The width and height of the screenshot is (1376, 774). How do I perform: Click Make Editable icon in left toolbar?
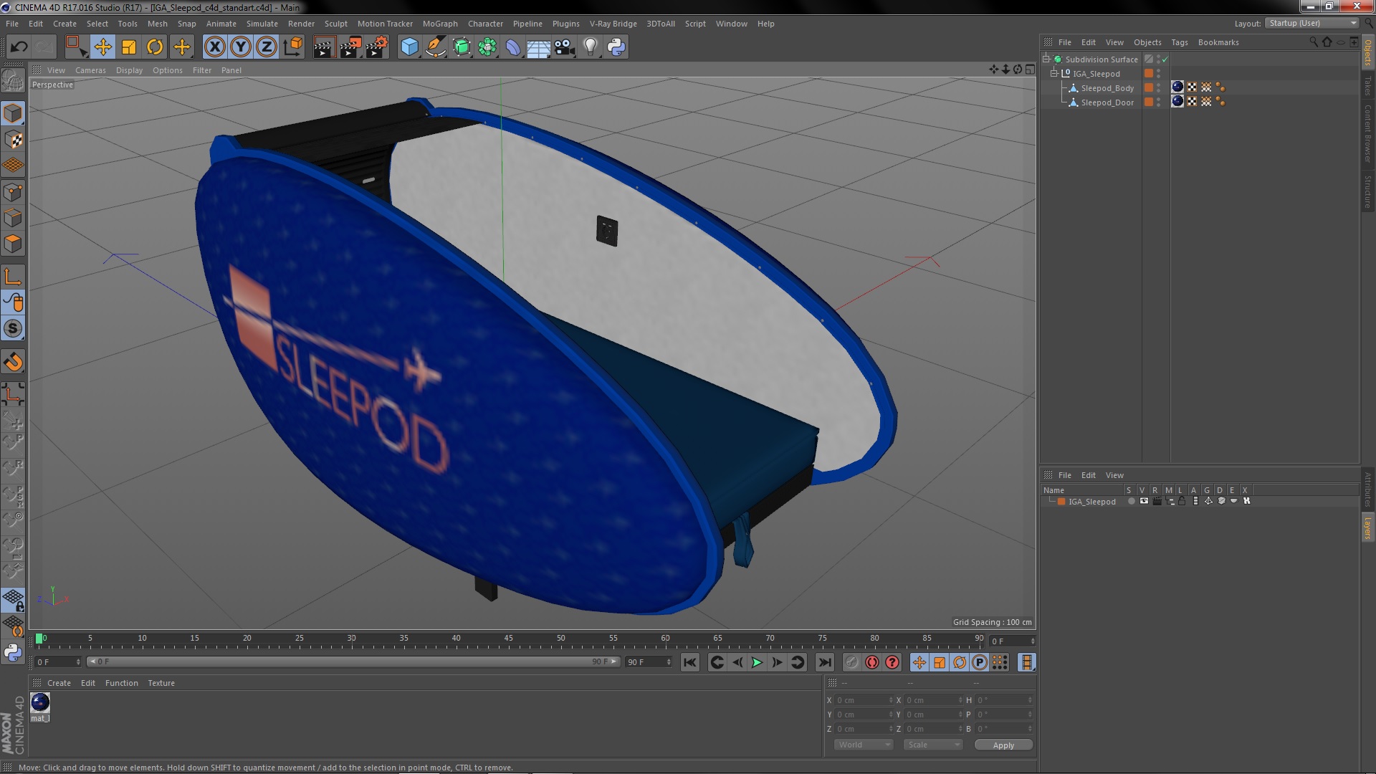13,80
